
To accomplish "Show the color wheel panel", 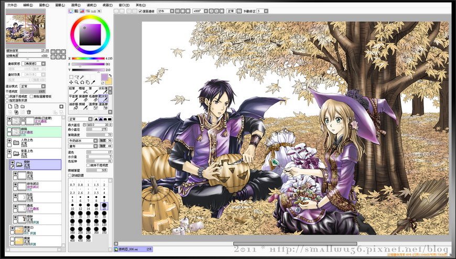I will click(71, 11).
